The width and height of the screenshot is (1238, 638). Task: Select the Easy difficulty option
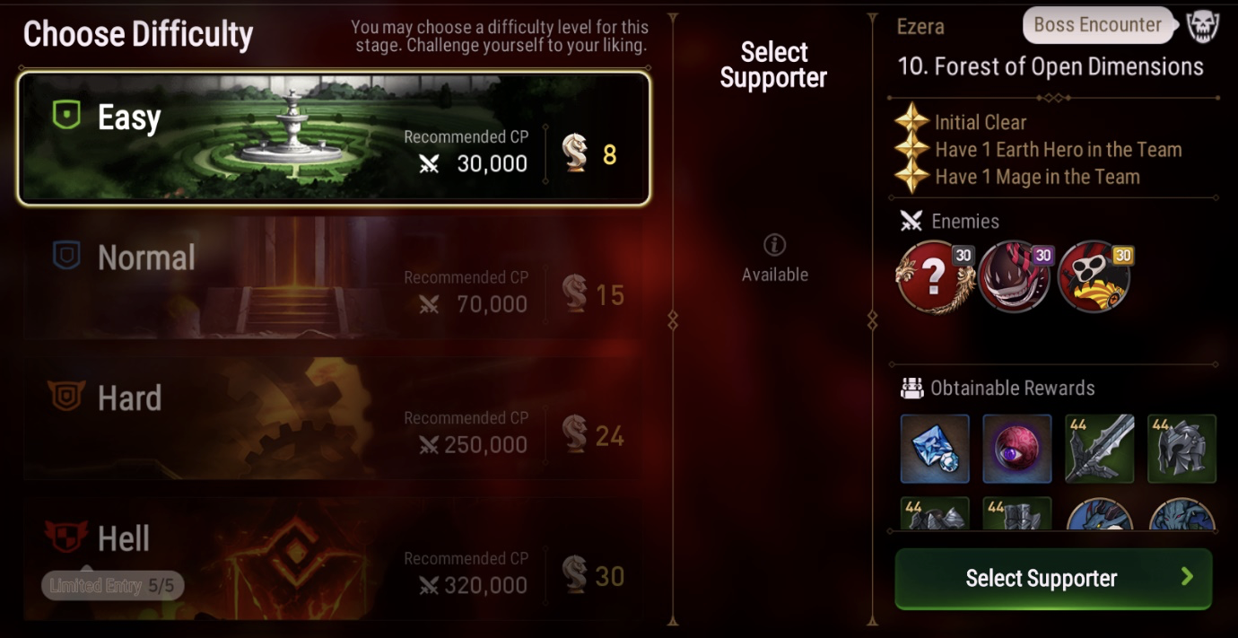click(334, 137)
